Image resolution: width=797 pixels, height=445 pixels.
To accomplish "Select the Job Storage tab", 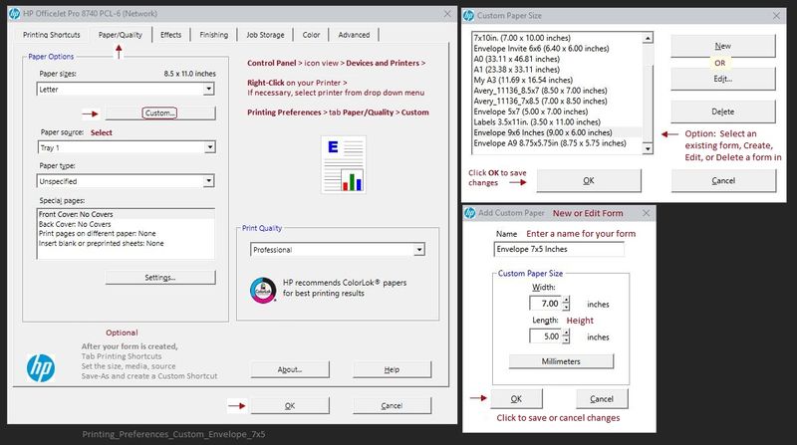I will [265, 35].
